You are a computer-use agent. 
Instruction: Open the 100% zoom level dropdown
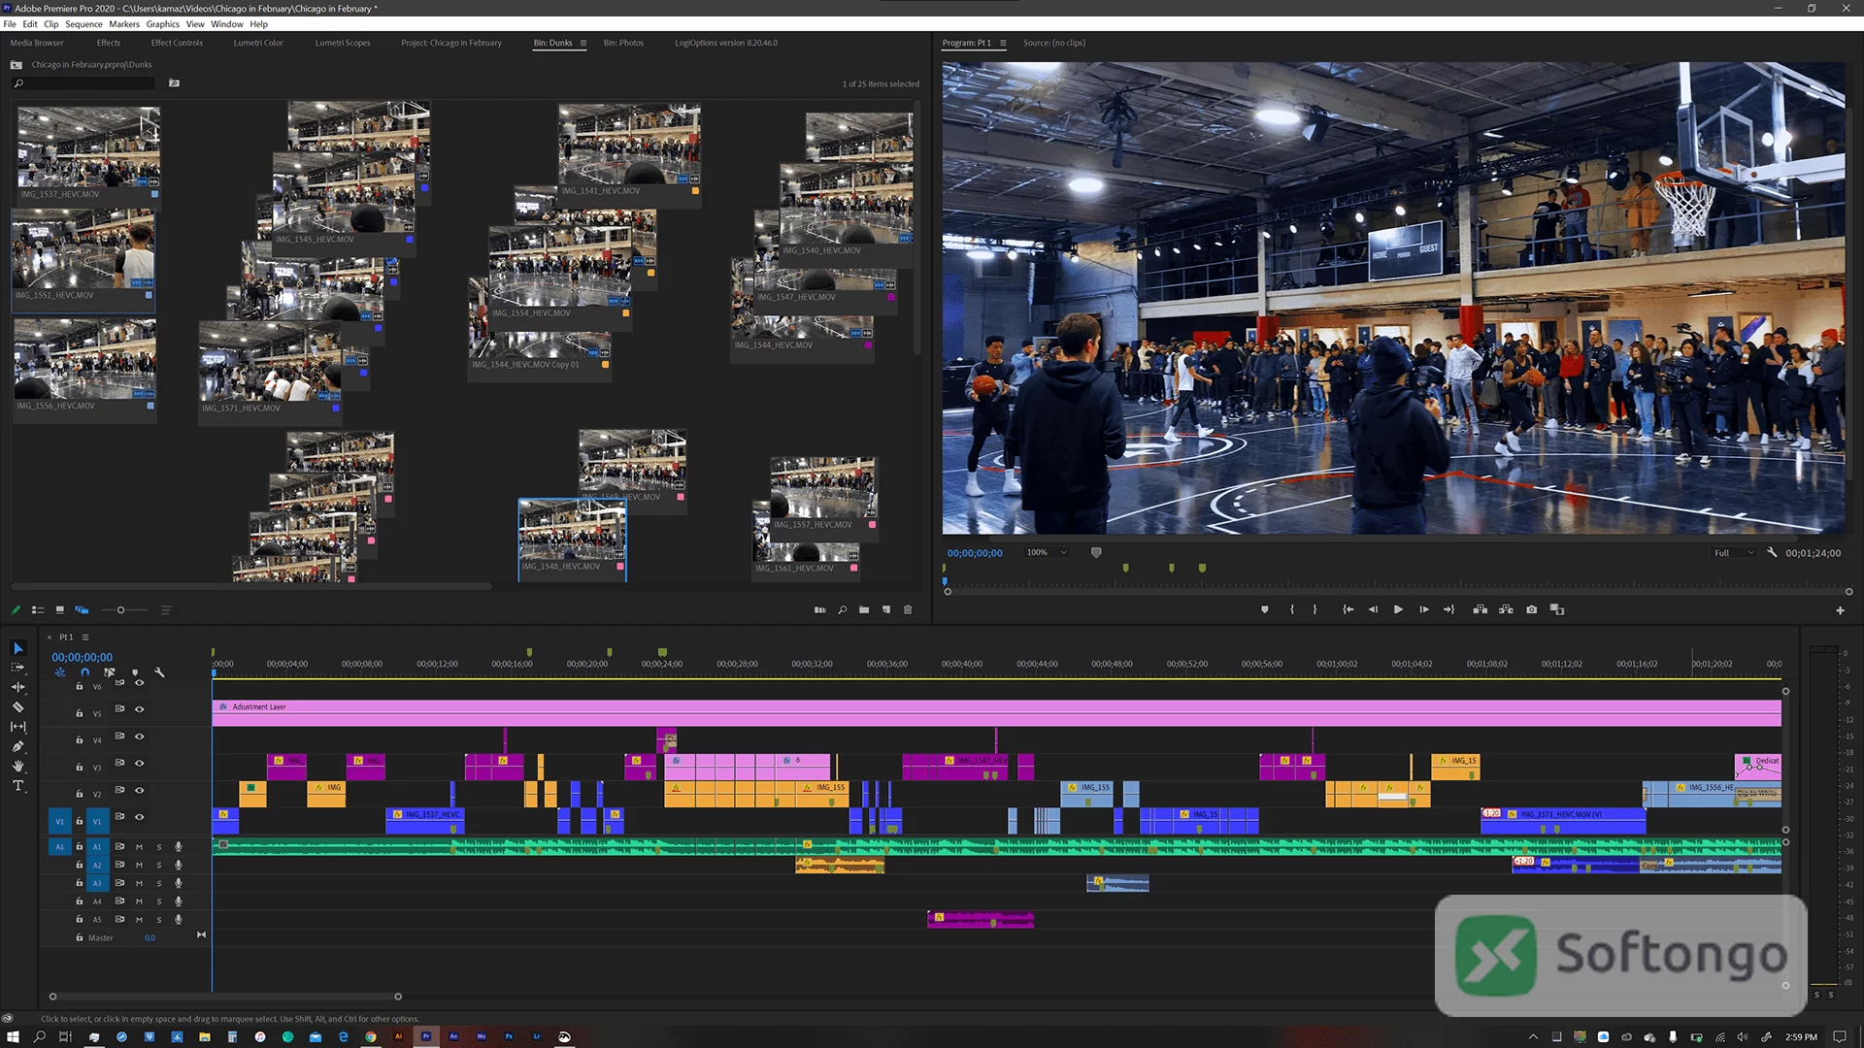pyautogui.click(x=1047, y=553)
